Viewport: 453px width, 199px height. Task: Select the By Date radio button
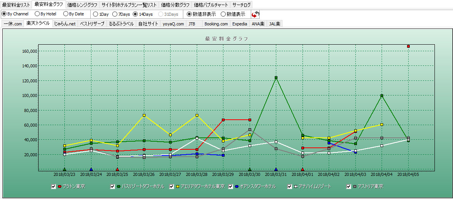point(66,14)
